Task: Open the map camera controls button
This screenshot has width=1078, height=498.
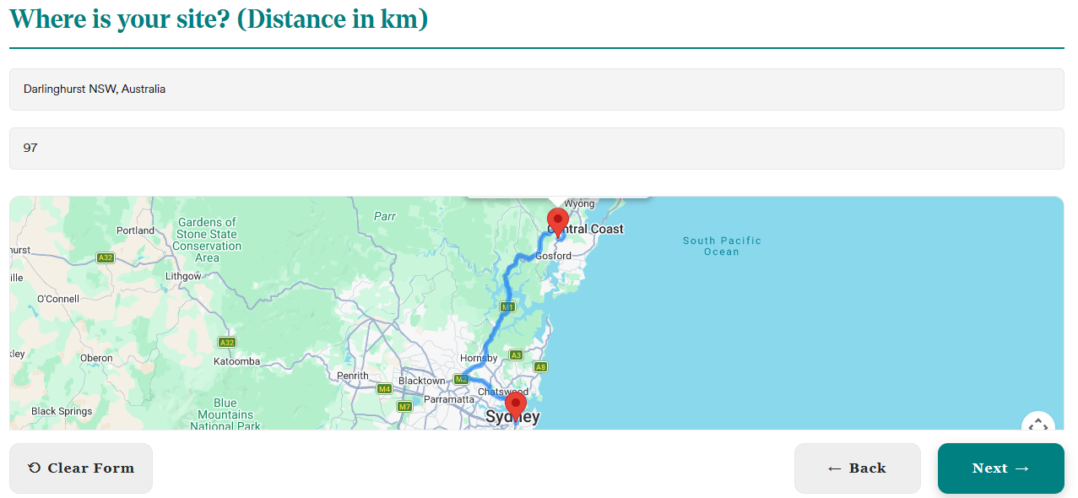Action: [1037, 425]
